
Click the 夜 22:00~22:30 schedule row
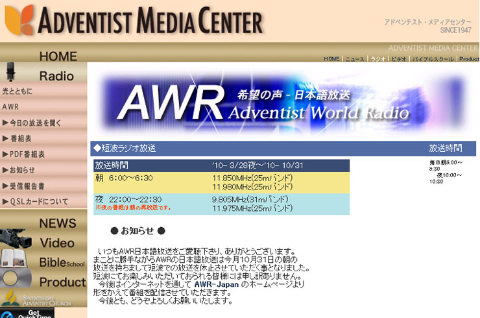221,204
